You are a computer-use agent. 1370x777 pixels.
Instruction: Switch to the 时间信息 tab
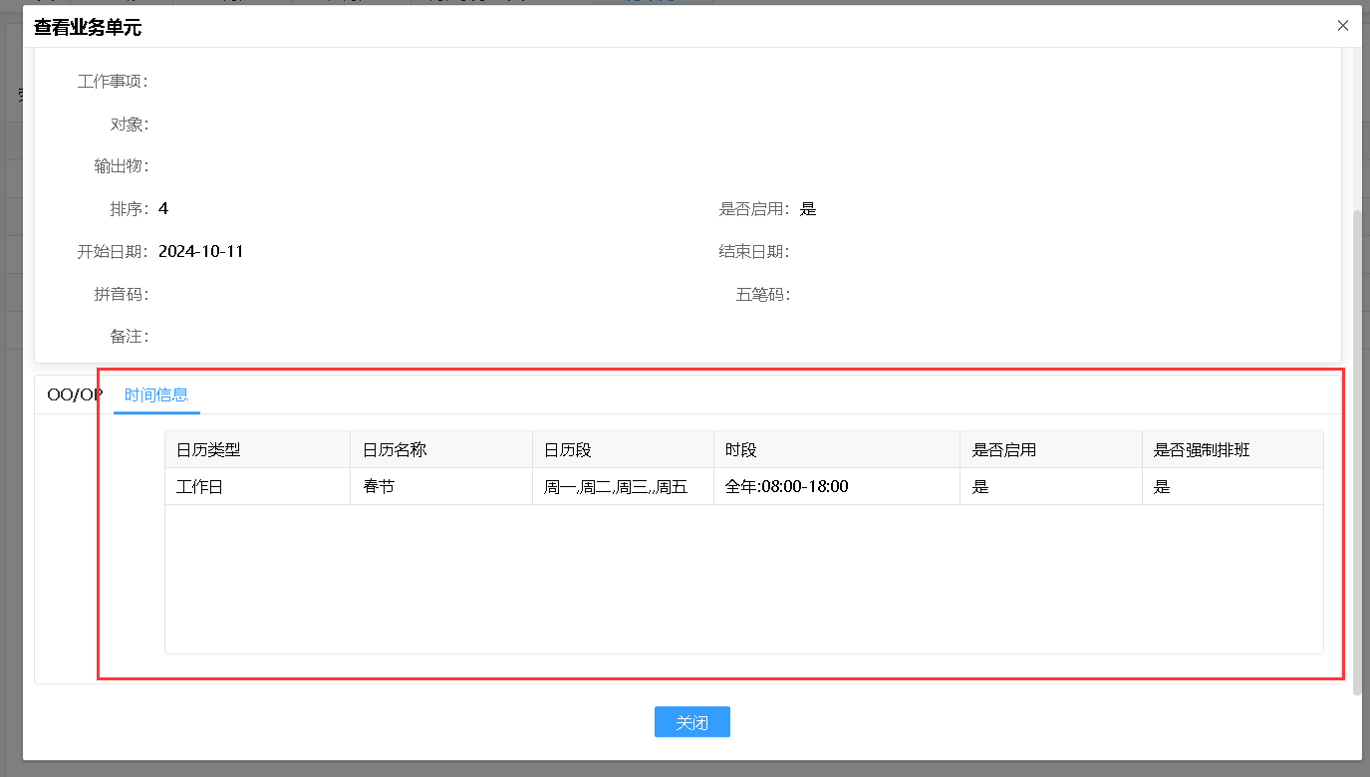tap(155, 394)
